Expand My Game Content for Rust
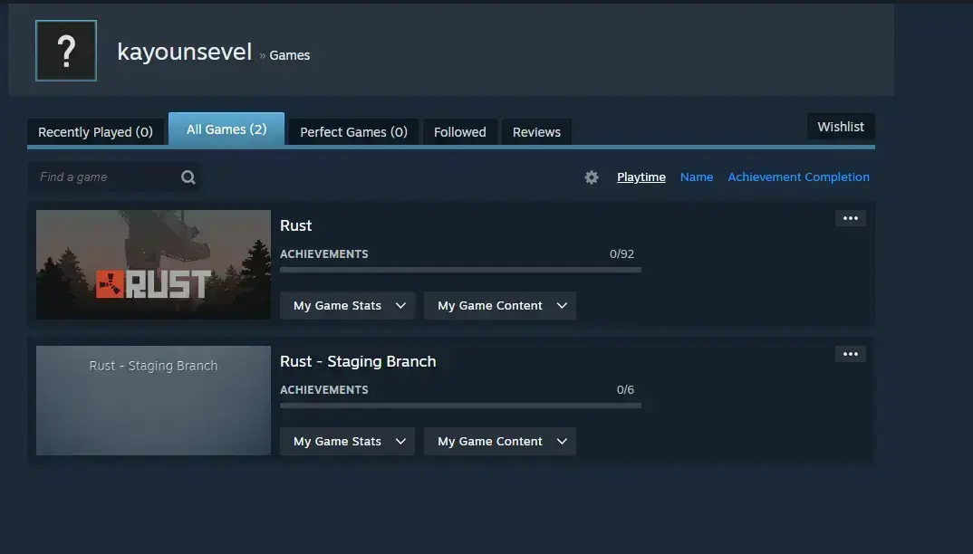 [x=500, y=306]
